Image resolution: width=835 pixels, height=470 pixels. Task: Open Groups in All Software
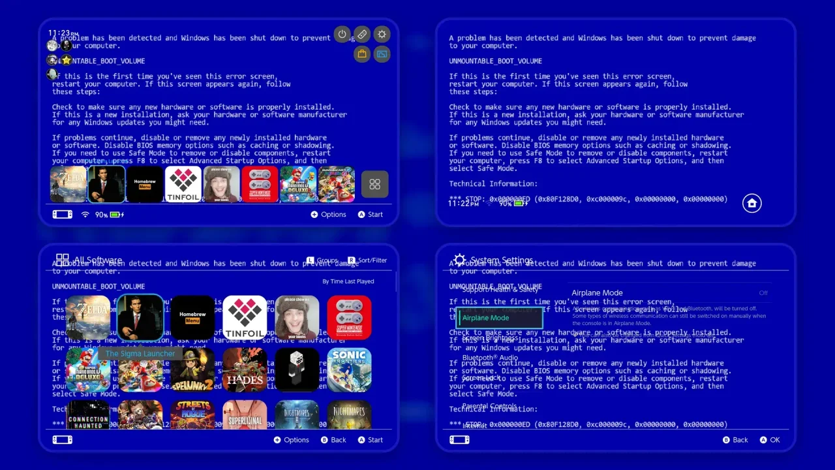pos(322,260)
